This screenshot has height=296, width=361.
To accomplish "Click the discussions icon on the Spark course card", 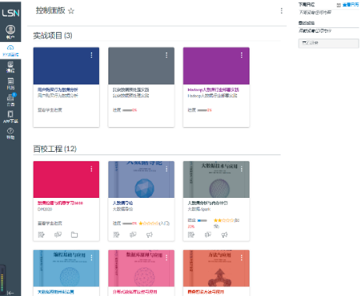I will [x=207, y=234].
